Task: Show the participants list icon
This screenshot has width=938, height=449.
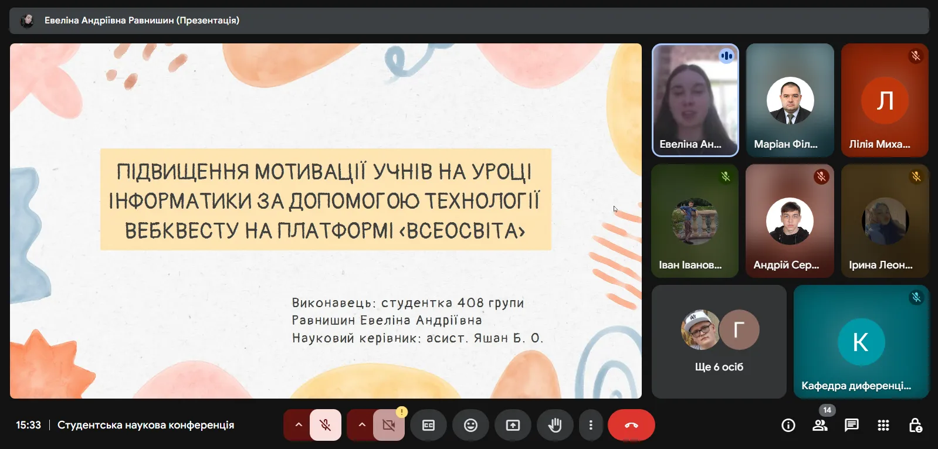Action: tap(820, 426)
